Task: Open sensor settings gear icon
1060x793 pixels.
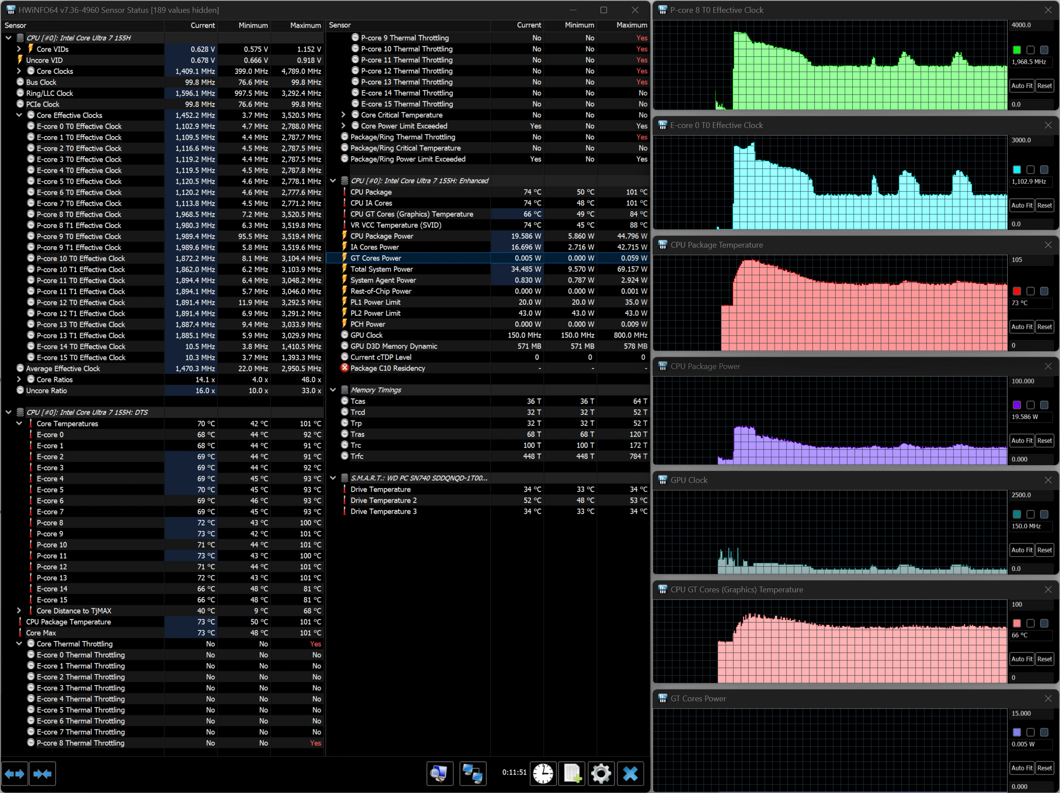Action: [601, 774]
